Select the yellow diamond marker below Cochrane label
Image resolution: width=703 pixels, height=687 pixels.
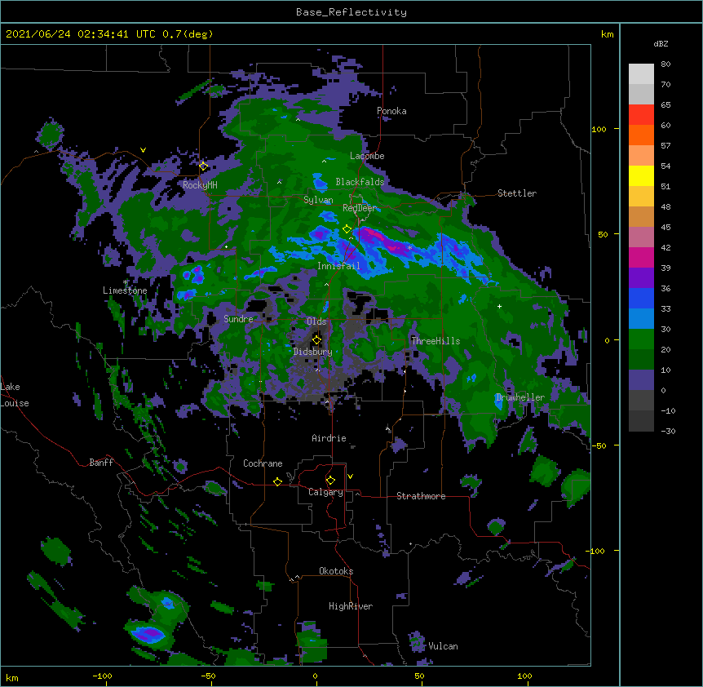pos(277,481)
